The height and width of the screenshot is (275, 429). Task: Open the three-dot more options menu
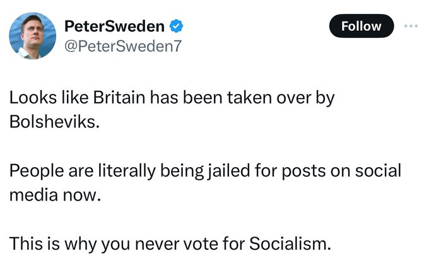tap(411, 26)
